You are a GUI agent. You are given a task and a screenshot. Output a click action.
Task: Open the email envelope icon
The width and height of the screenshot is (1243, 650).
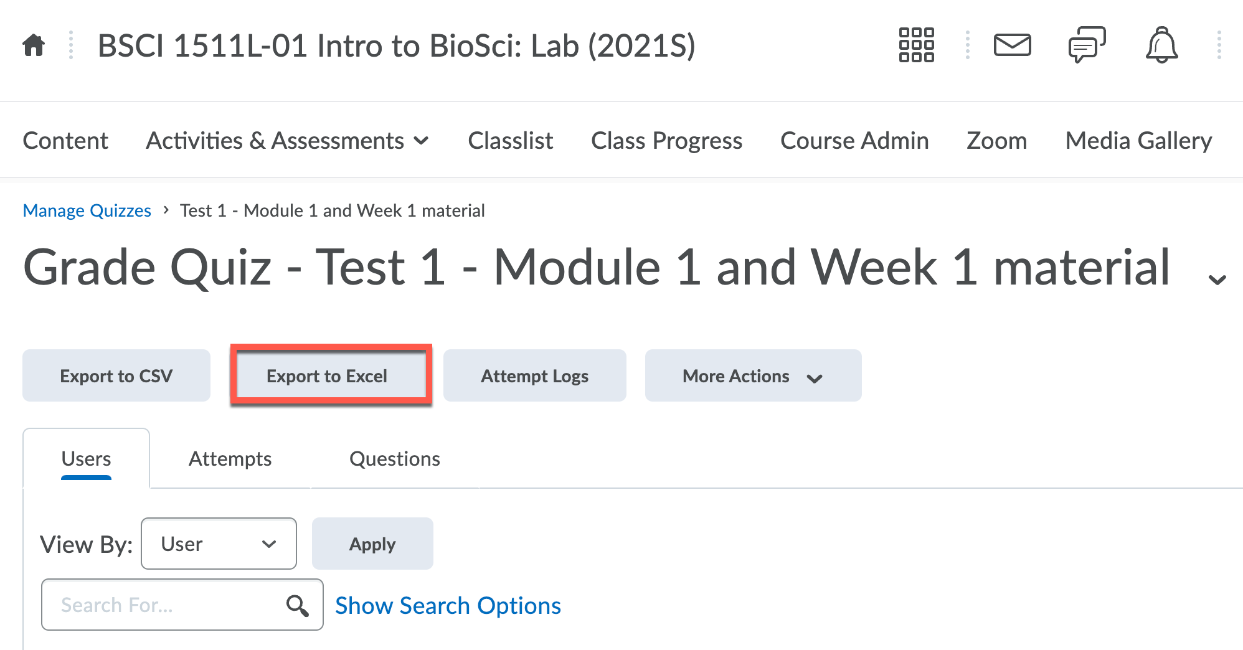(1012, 45)
